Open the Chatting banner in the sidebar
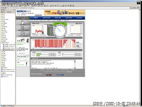Viewport: 142px width, 107px height. 23,40
